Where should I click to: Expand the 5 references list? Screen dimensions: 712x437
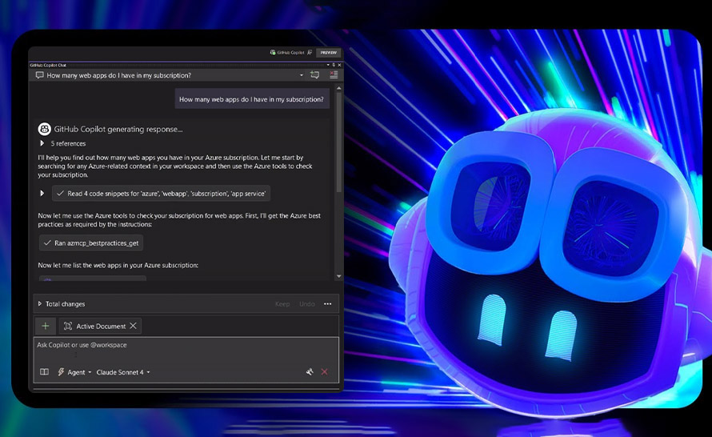pos(42,143)
